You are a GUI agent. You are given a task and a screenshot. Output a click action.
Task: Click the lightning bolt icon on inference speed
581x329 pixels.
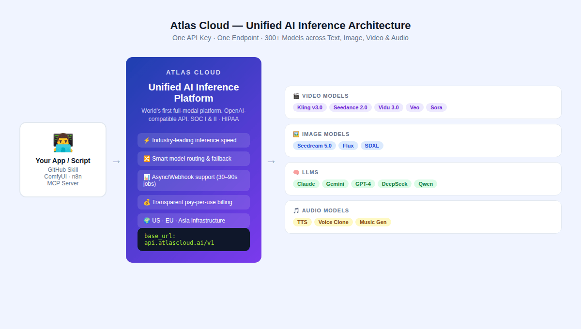click(x=147, y=140)
